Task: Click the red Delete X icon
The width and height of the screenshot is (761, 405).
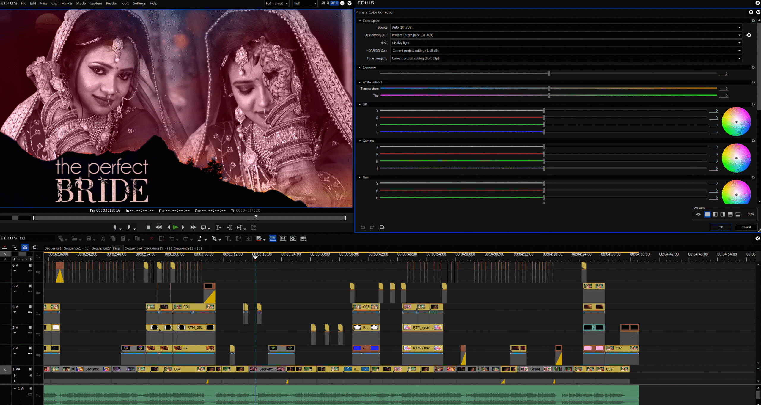Action: tap(151, 238)
